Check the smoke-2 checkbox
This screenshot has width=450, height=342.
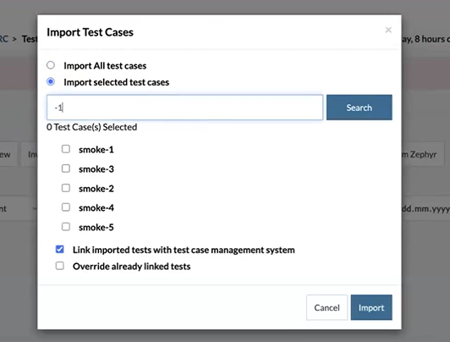[66, 188]
